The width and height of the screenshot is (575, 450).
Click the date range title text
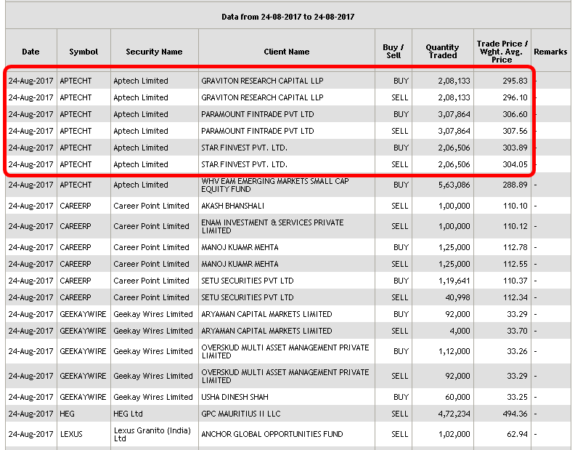[x=288, y=17]
